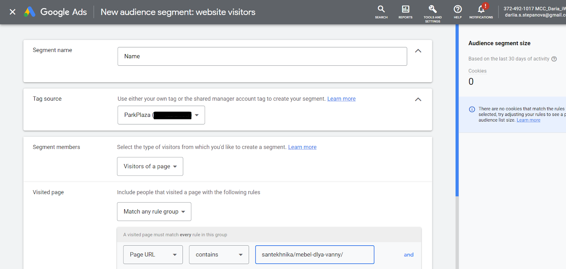Click the help icon beside activity text

(x=554, y=59)
